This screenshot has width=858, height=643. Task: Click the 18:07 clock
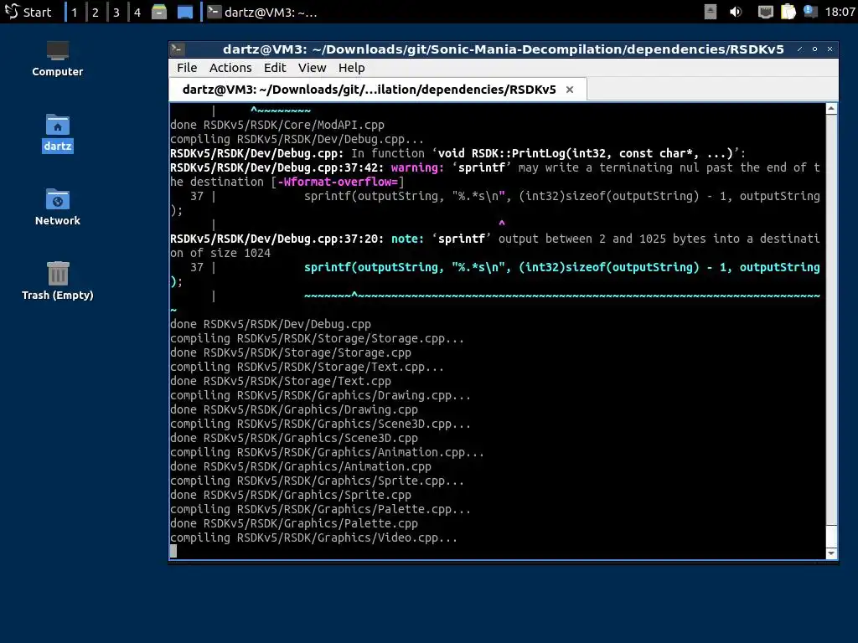point(840,12)
